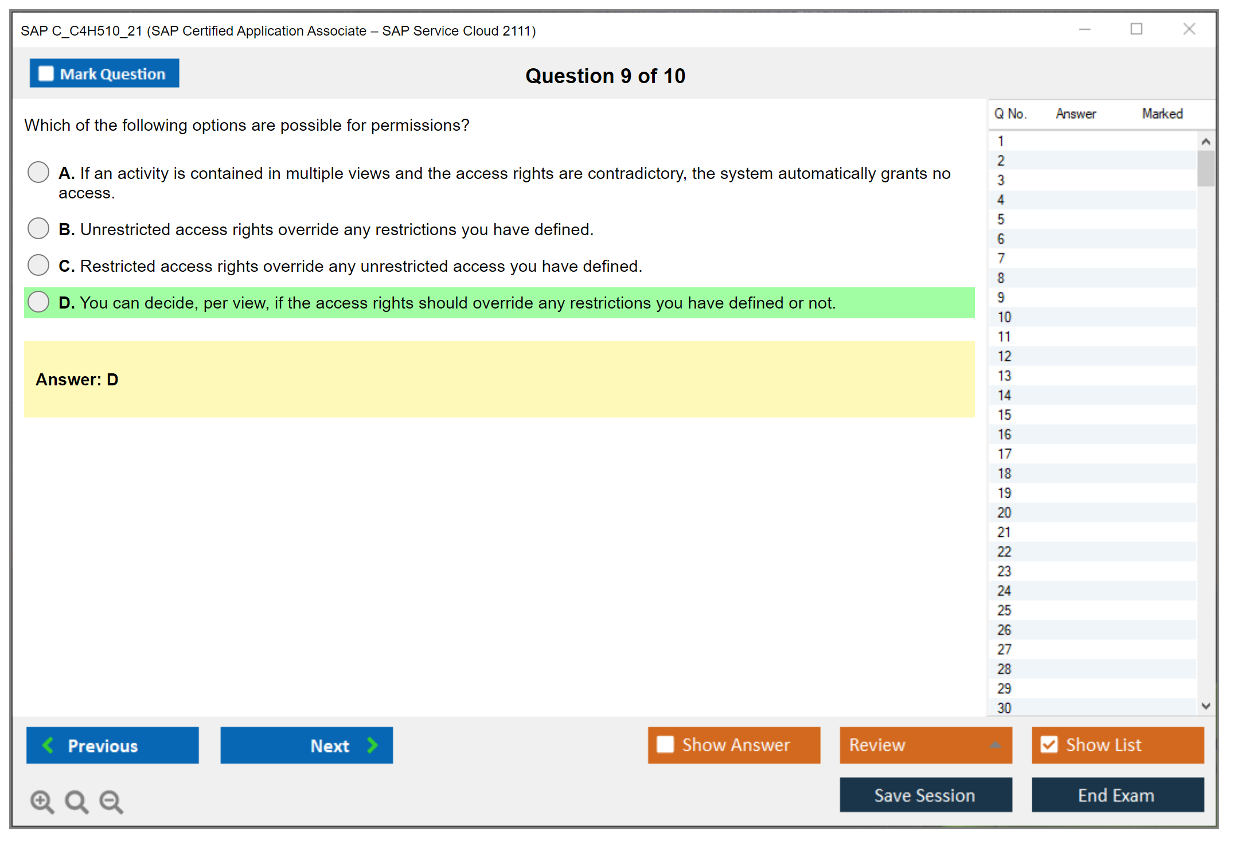Uncheck the Show List checkbox

pyautogui.click(x=1049, y=744)
